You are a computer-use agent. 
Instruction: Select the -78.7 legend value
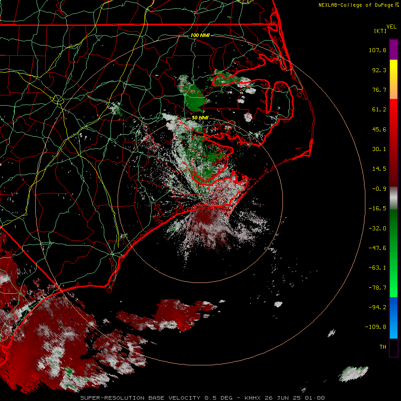(x=377, y=288)
